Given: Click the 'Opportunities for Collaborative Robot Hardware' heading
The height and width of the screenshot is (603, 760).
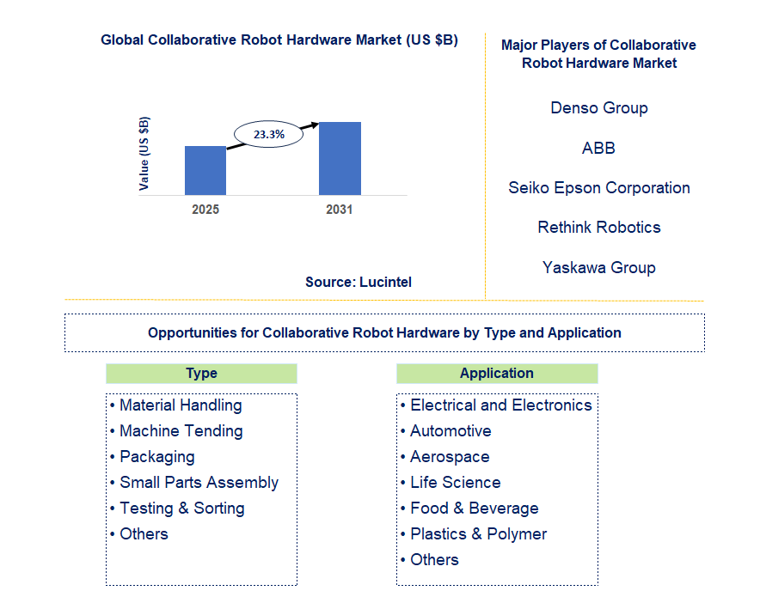Looking at the screenshot, I should pyautogui.click(x=384, y=332).
